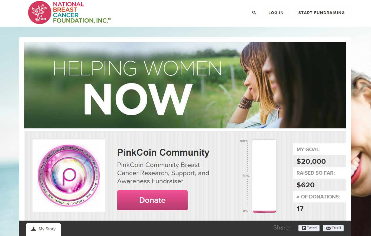Click the PinkCoin Community heading
371x236 pixels.
pos(163,152)
